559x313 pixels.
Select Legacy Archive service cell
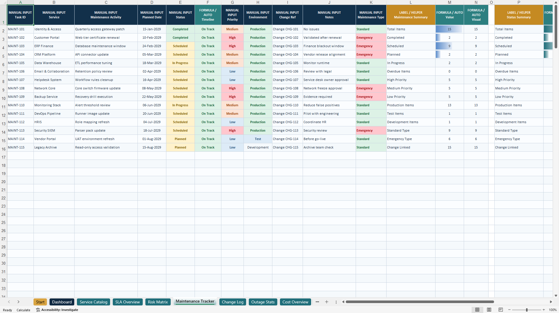click(54, 147)
